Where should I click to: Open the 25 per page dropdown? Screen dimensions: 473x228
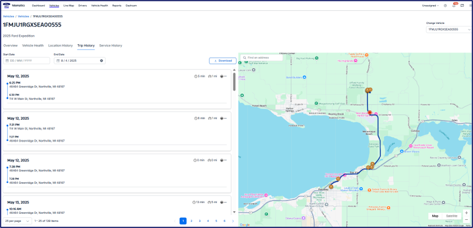(17, 221)
